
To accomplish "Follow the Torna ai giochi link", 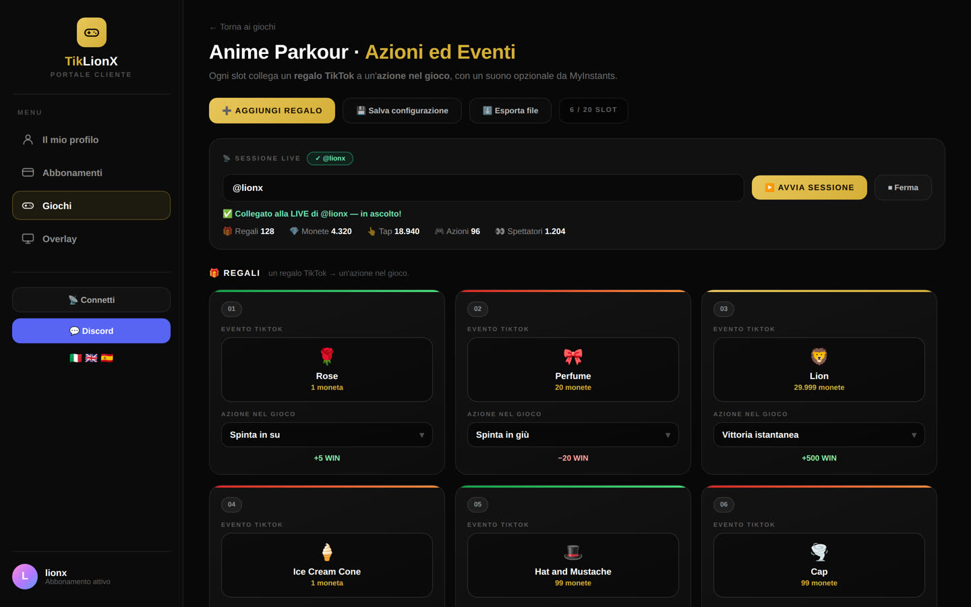I will [242, 27].
